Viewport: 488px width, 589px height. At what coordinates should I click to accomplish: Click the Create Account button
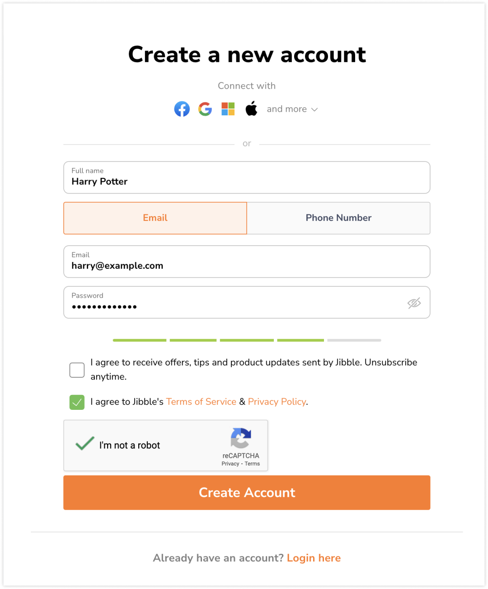tap(247, 493)
